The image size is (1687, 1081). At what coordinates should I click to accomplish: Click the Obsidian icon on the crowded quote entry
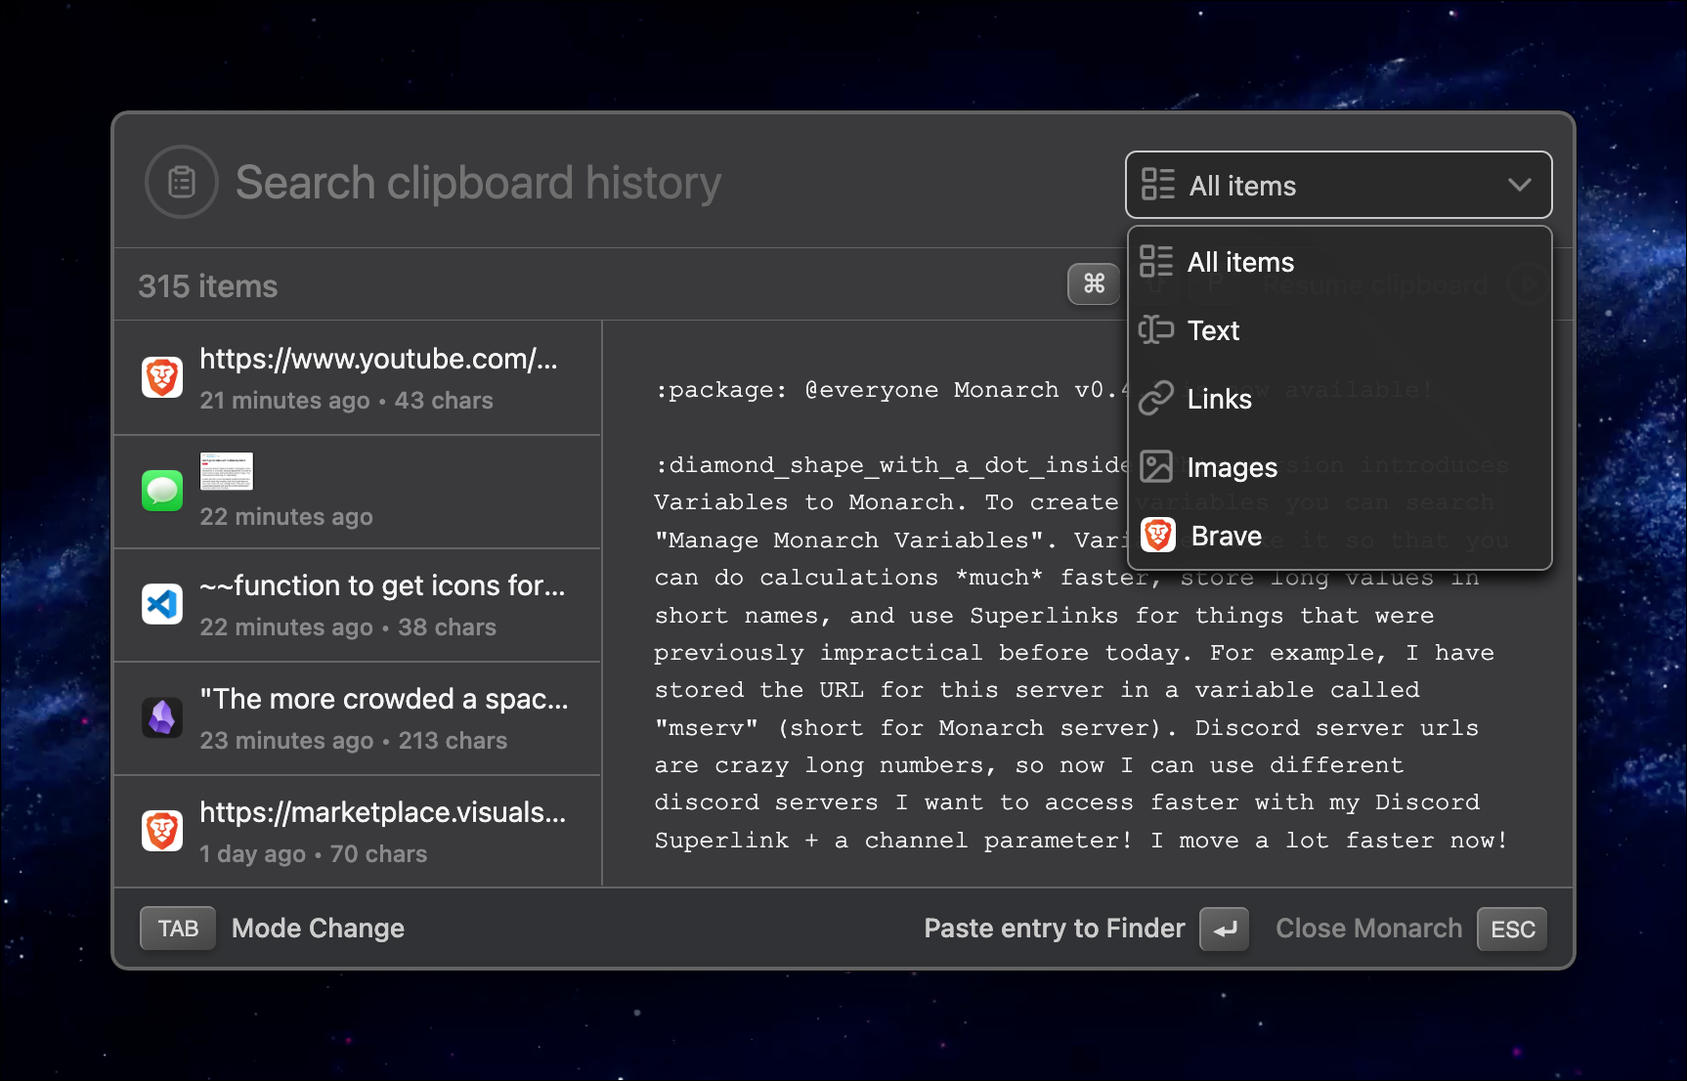click(162, 717)
